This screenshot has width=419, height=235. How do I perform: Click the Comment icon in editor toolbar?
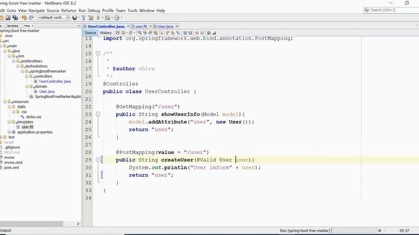pyautogui.click(x=209, y=33)
